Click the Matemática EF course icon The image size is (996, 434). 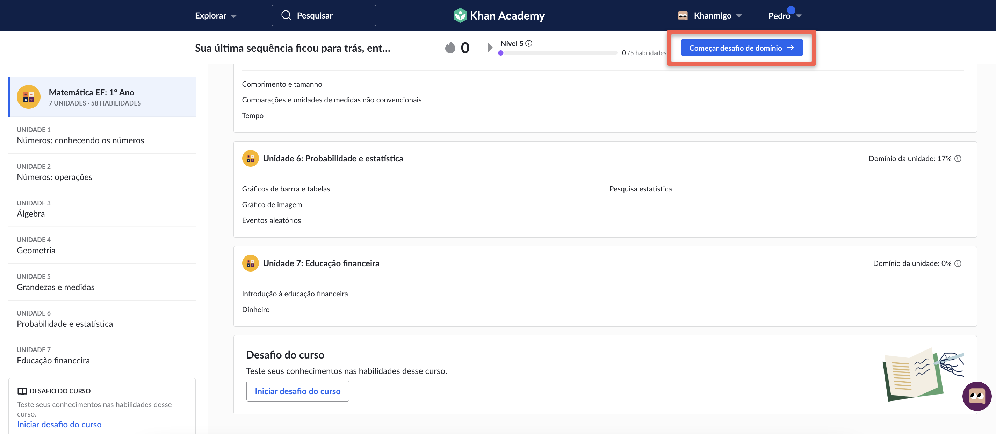pos(29,96)
